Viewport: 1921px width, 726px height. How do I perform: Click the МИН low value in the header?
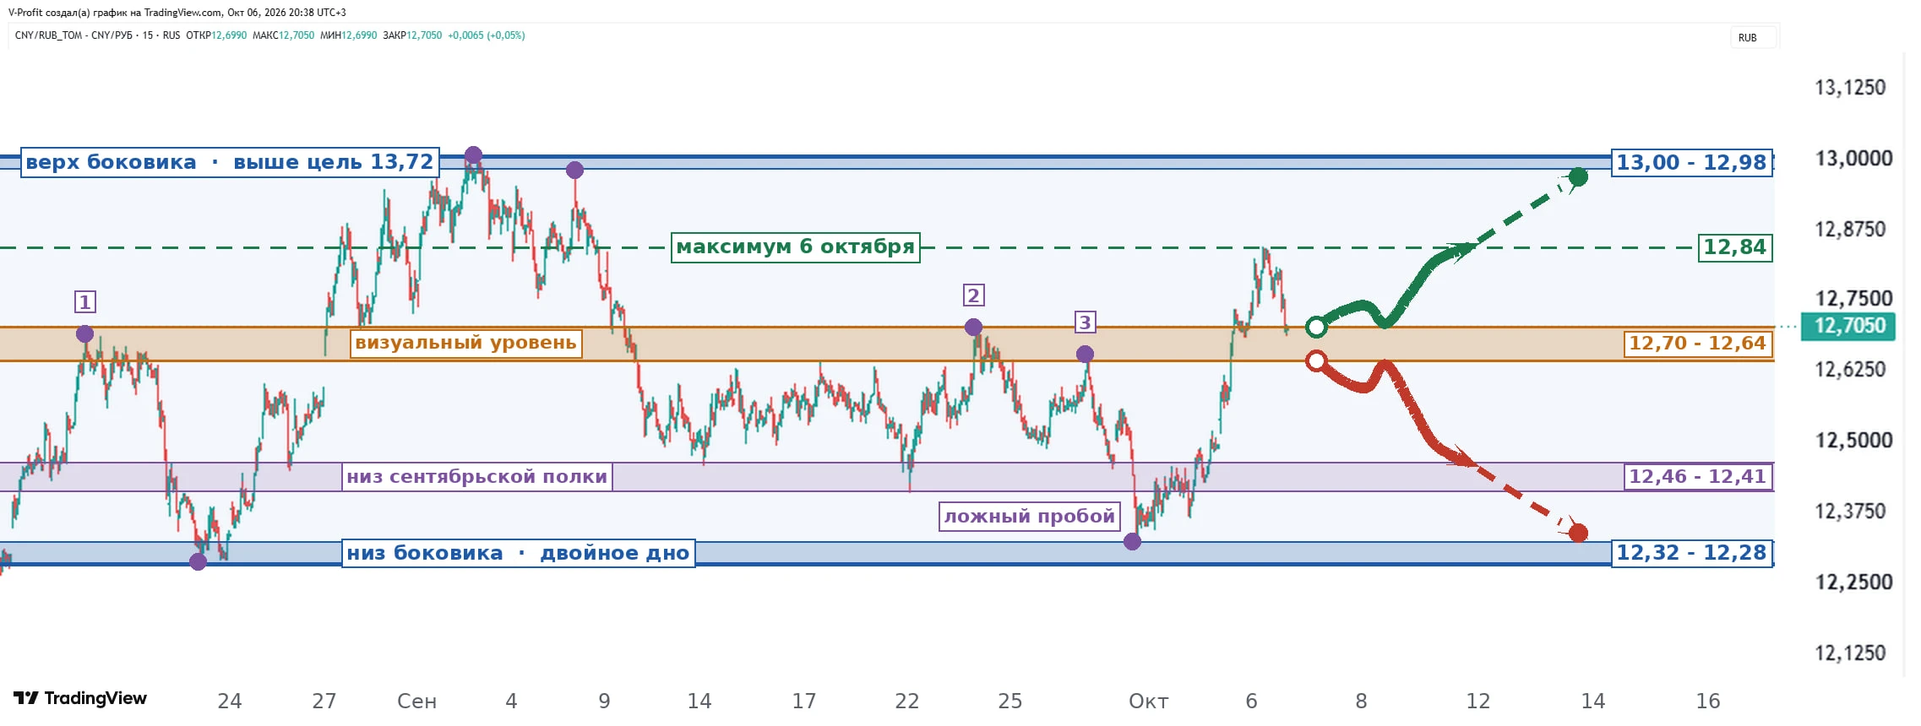[359, 35]
